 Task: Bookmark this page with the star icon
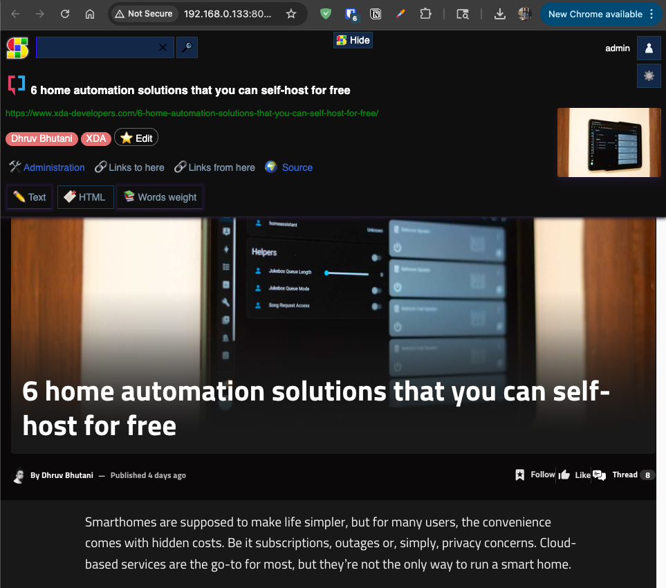click(x=291, y=14)
